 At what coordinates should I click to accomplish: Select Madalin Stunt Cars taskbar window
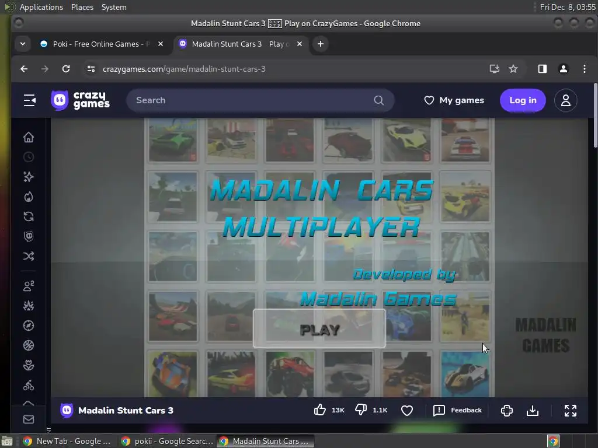pyautogui.click(x=266, y=441)
